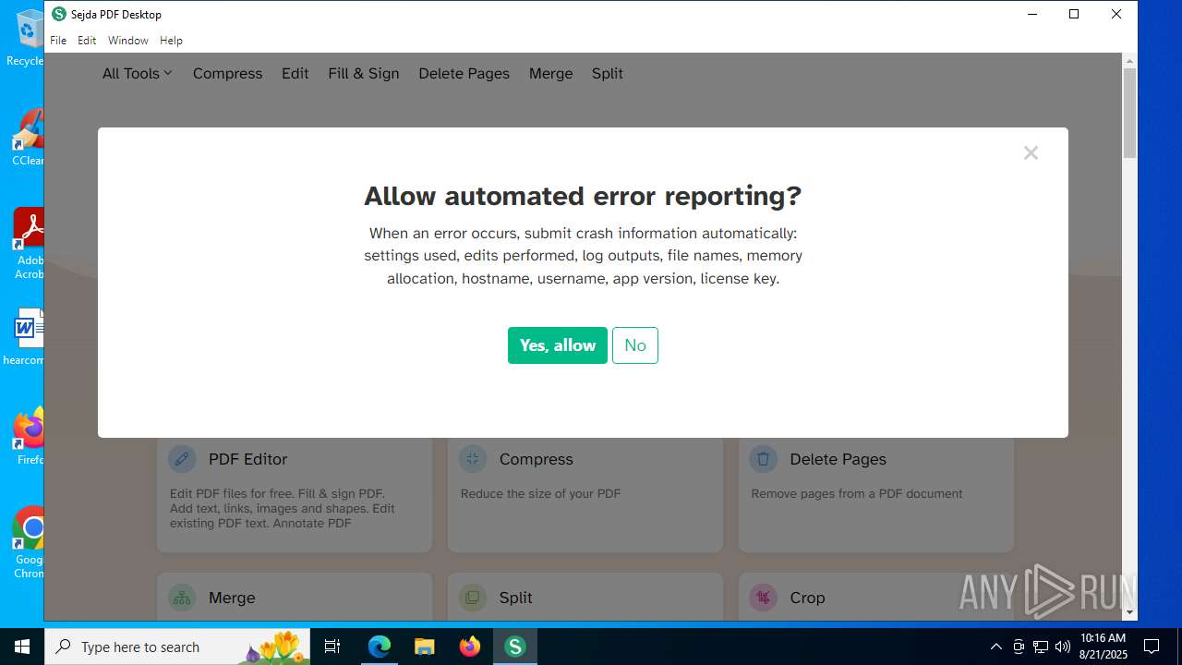This screenshot has height=665, width=1182.
Task: Select Fill & Sign in navigation
Action: click(x=364, y=73)
